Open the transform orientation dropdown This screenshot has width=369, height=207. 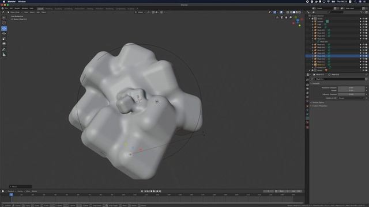141,12
